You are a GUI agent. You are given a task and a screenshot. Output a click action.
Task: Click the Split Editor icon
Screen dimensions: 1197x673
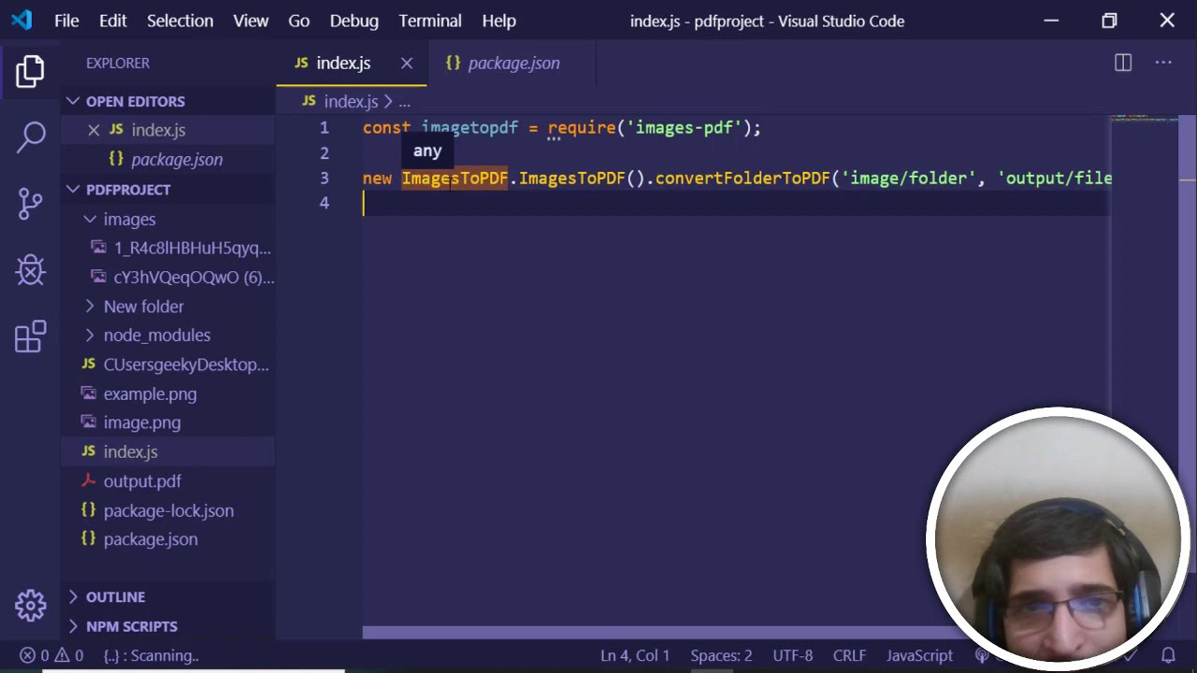[1122, 63]
